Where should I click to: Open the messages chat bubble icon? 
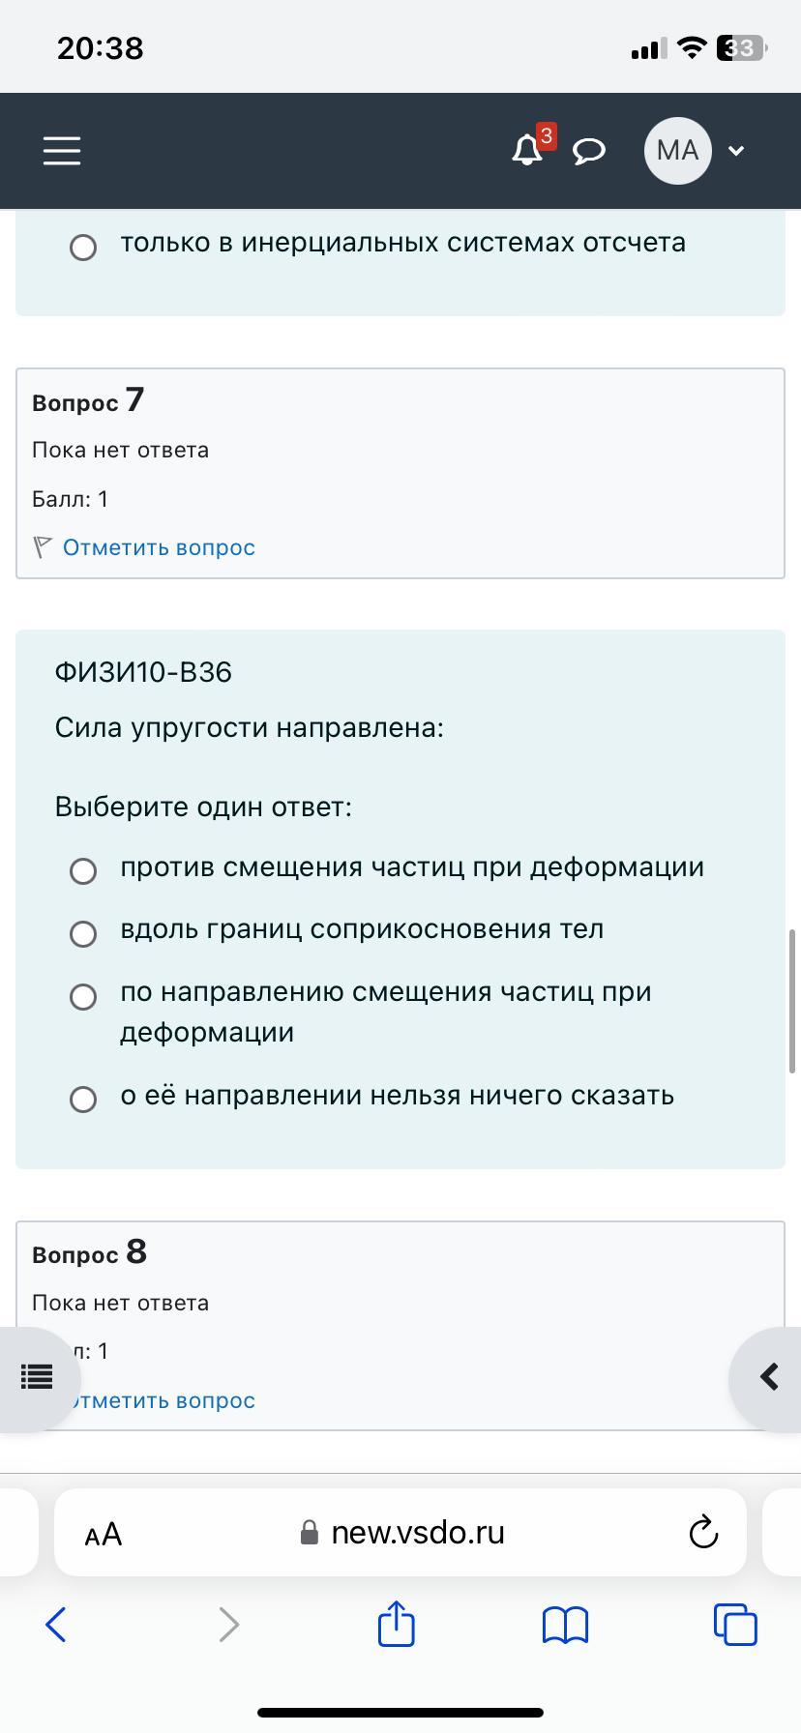pos(589,151)
